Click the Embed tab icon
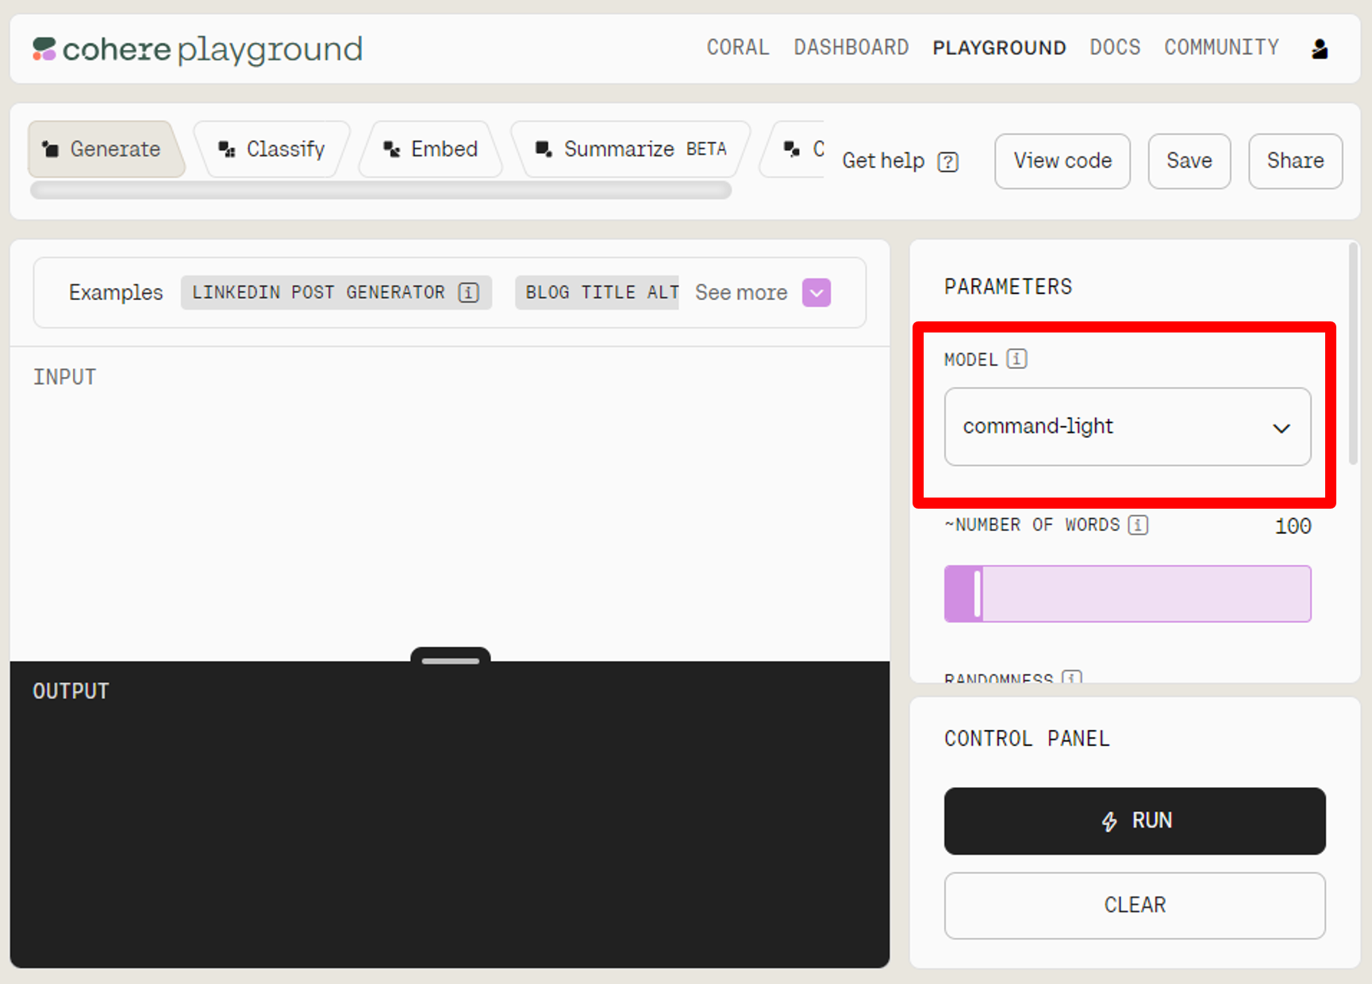Viewport: 1372px width, 984px height. (x=392, y=149)
